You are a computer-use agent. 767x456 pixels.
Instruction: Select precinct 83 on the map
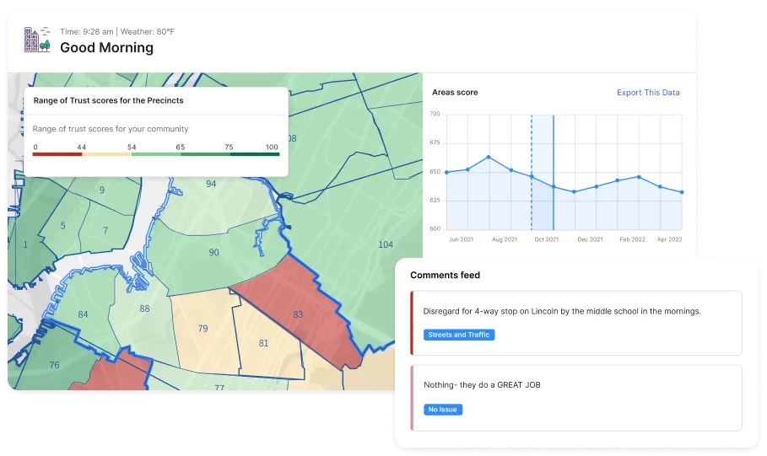click(x=298, y=314)
